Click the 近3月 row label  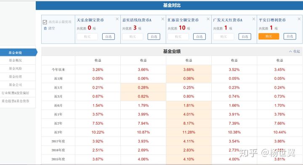pos(58,97)
